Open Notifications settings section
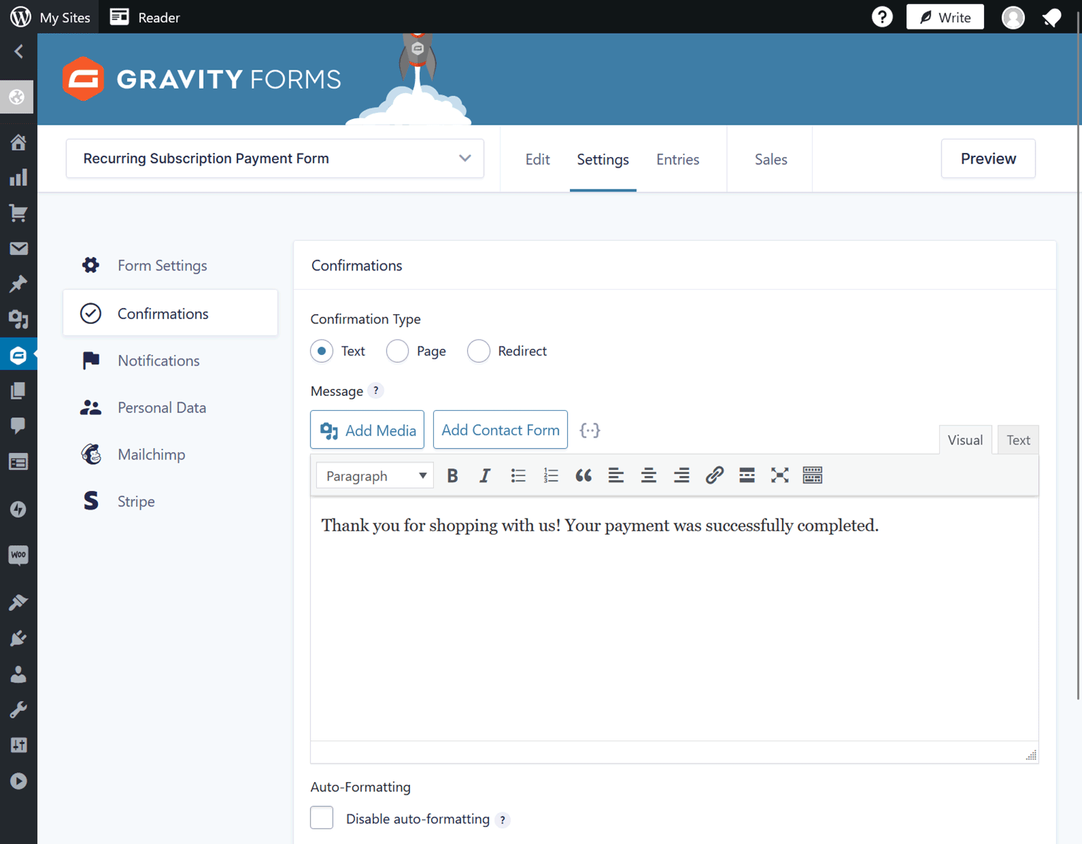 170,360
